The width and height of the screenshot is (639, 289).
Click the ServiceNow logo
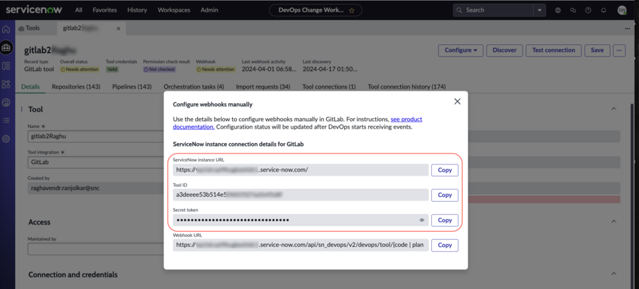(x=34, y=10)
